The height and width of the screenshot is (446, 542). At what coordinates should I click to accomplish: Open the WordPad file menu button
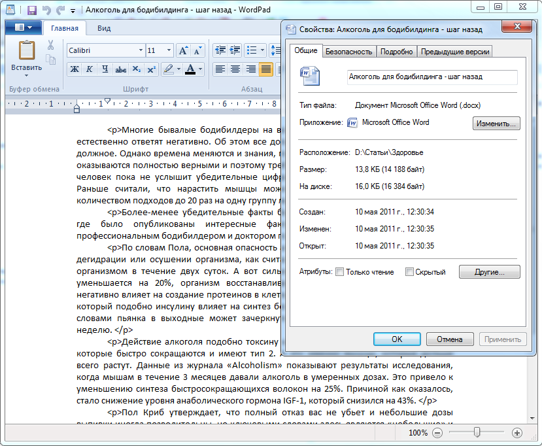coord(24,27)
